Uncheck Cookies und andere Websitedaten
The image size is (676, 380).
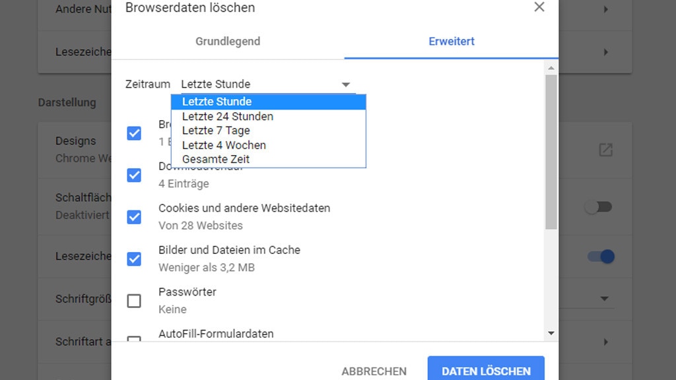[134, 217]
